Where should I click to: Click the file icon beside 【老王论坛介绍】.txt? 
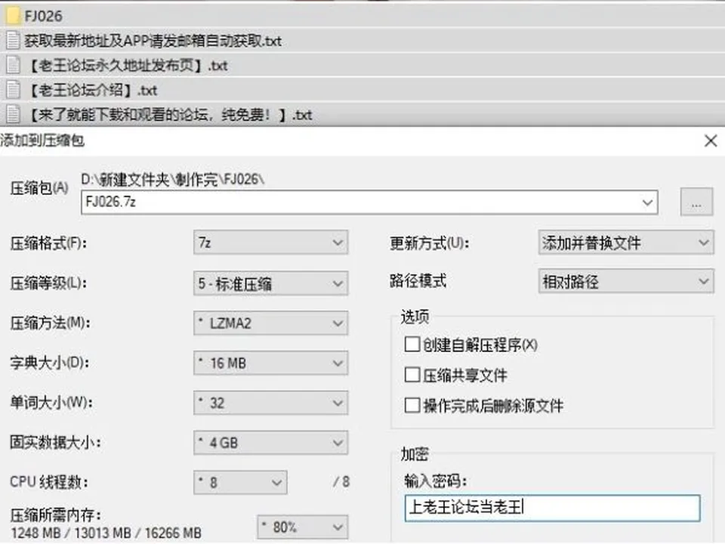(13, 90)
